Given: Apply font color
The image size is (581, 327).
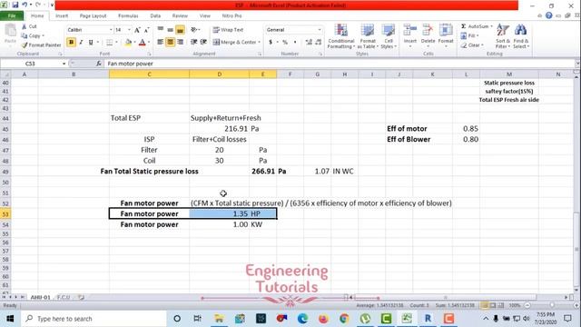Looking at the screenshot, I should tap(143, 43).
